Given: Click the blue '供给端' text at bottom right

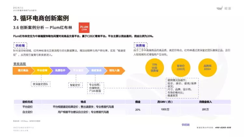Looking at the screenshot, I should coord(186,125).
